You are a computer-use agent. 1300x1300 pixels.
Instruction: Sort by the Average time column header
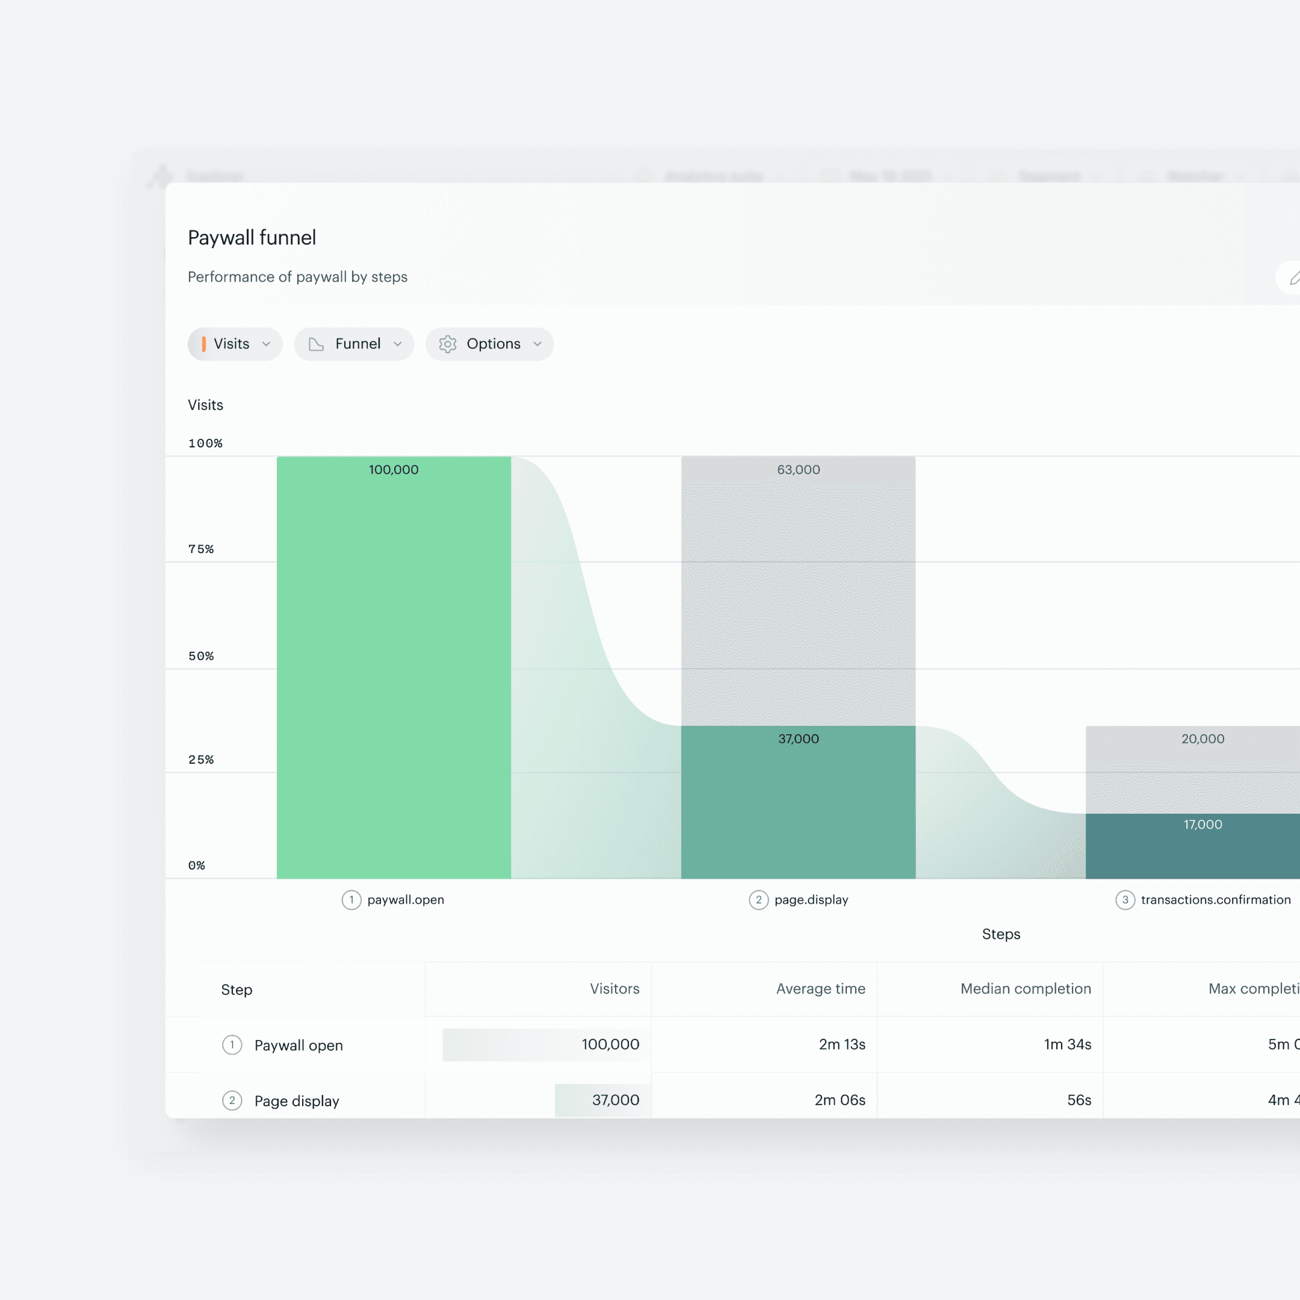pyautogui.click(x=820, y=988)
